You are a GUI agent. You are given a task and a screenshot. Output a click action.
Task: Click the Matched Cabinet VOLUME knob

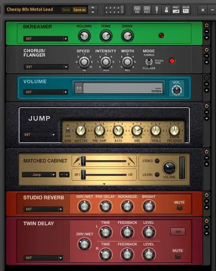[169, 168]
